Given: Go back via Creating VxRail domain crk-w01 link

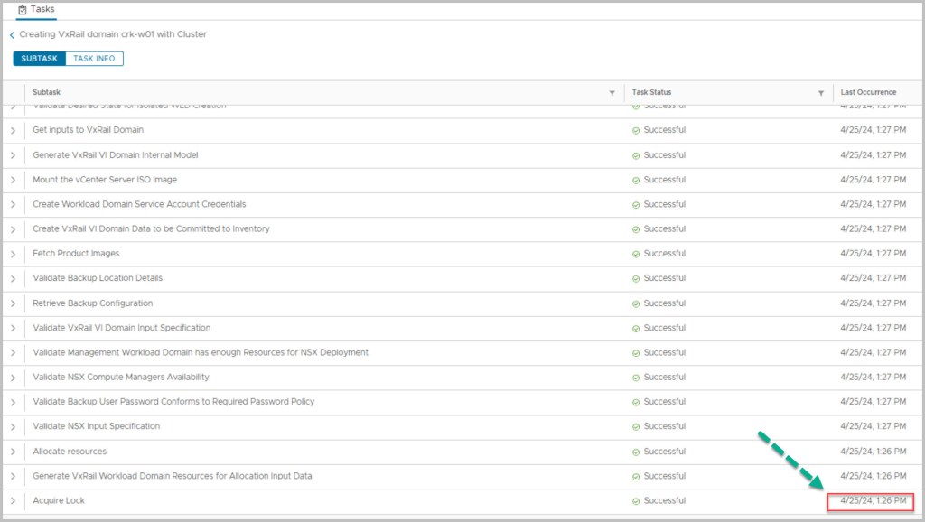Looking at the screenshot, I should coord(113,35).
